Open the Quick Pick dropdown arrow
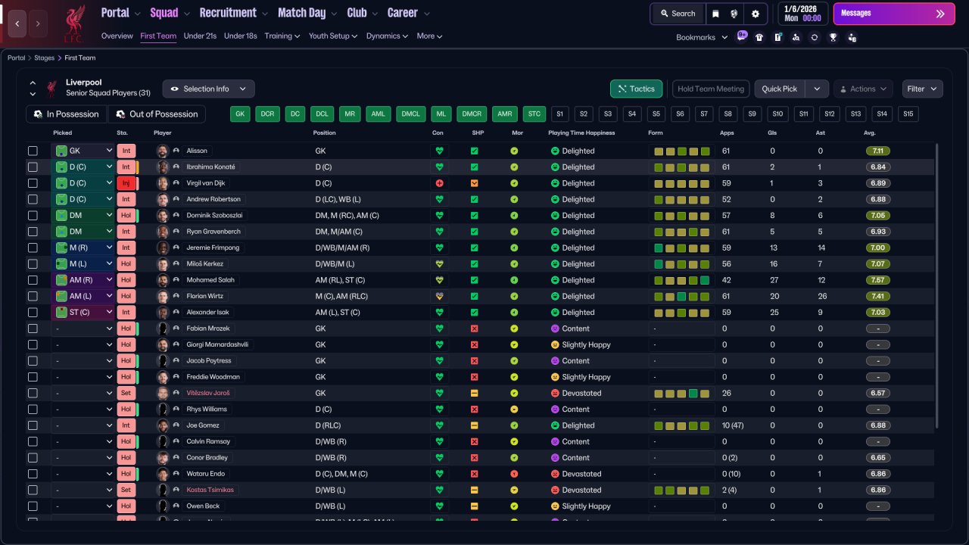Screen dimensions: 969x545 817,89
